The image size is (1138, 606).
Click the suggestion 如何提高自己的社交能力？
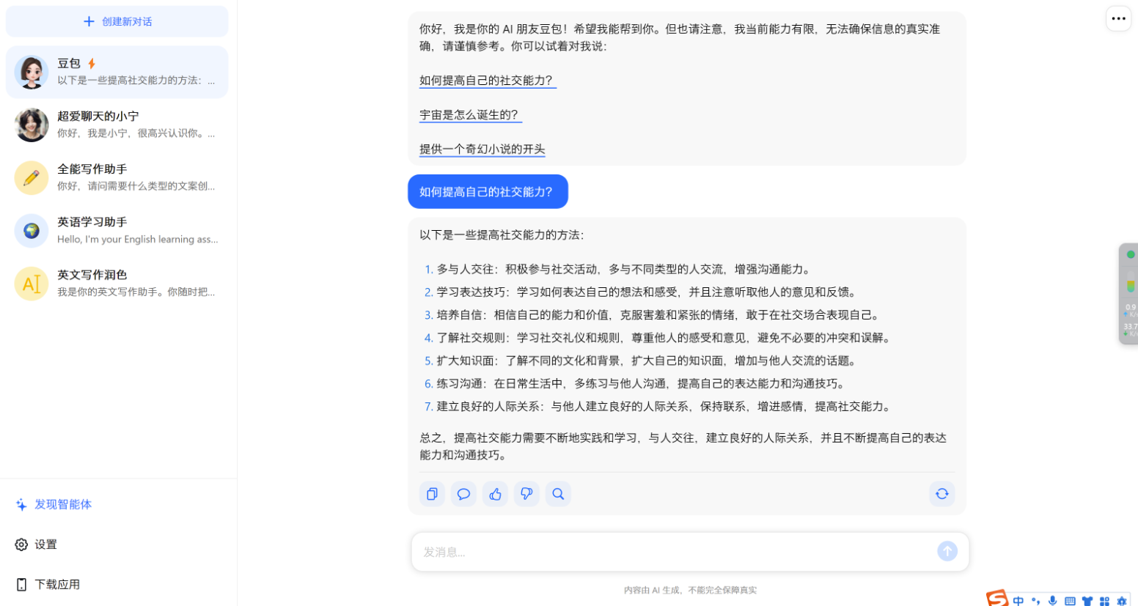tap(488, 81)
